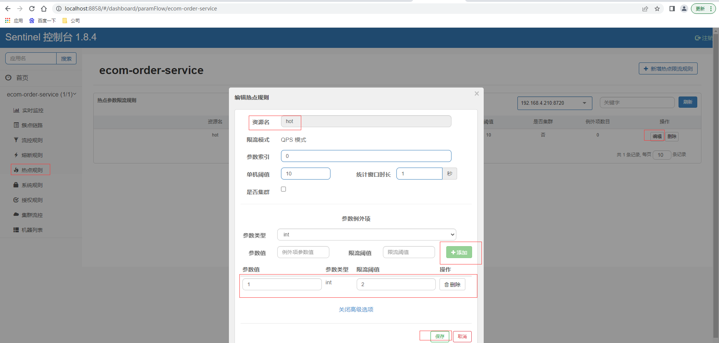Click the 单机阈值 input field
Screen dimensions: 719x343
[306, 174]
